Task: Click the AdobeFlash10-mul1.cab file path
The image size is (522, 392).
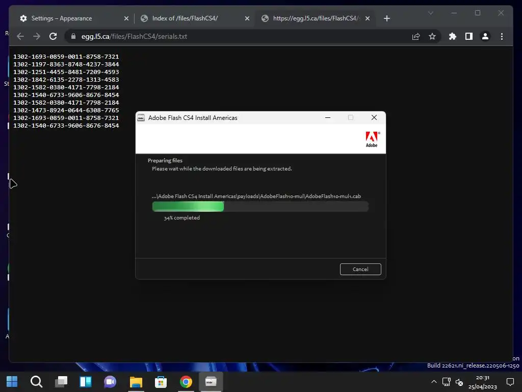Action: pyautogui.click(x=256, y=197)
